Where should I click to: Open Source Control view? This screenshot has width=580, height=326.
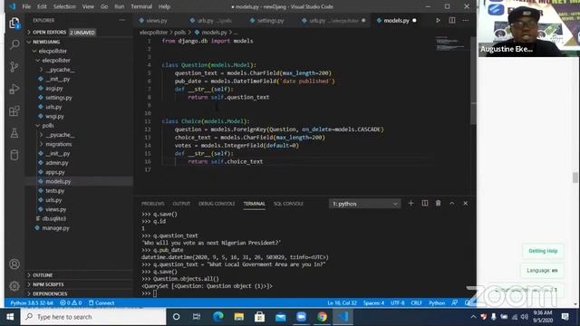14,67
